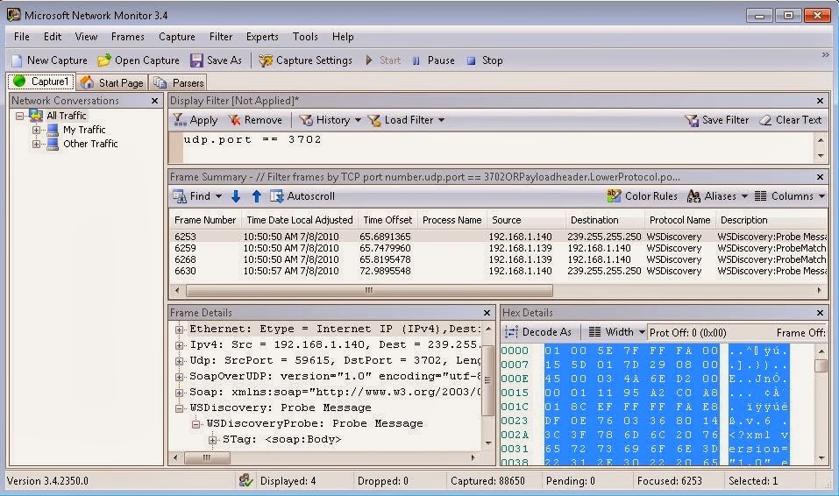This screenshot has height=496, width=839.
Task: Open the Frames menu
Action: click(x=127, y=37)
